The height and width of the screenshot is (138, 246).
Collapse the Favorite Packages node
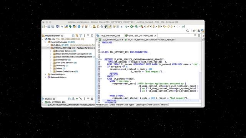coord(45,42)
